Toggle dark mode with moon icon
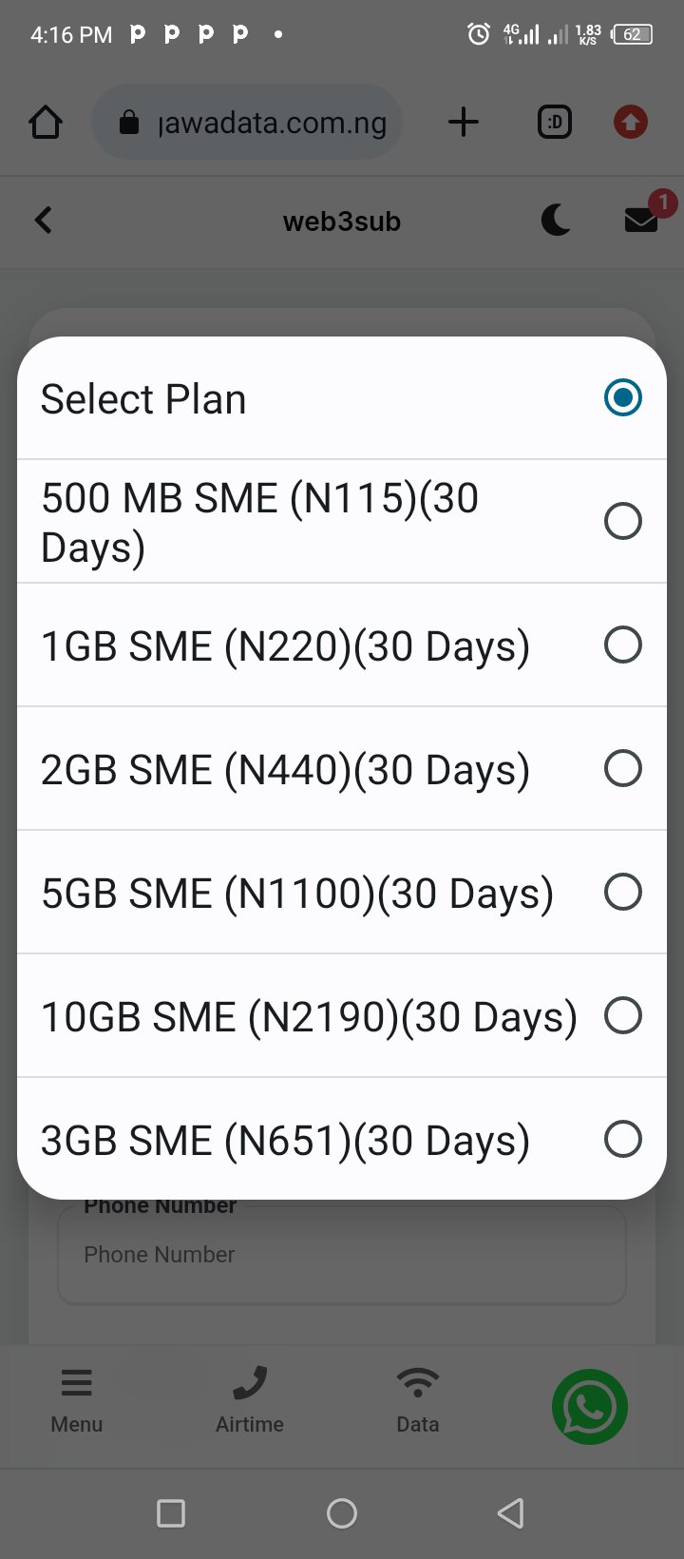The image size is (684, 1559). [x=556, y=221]
